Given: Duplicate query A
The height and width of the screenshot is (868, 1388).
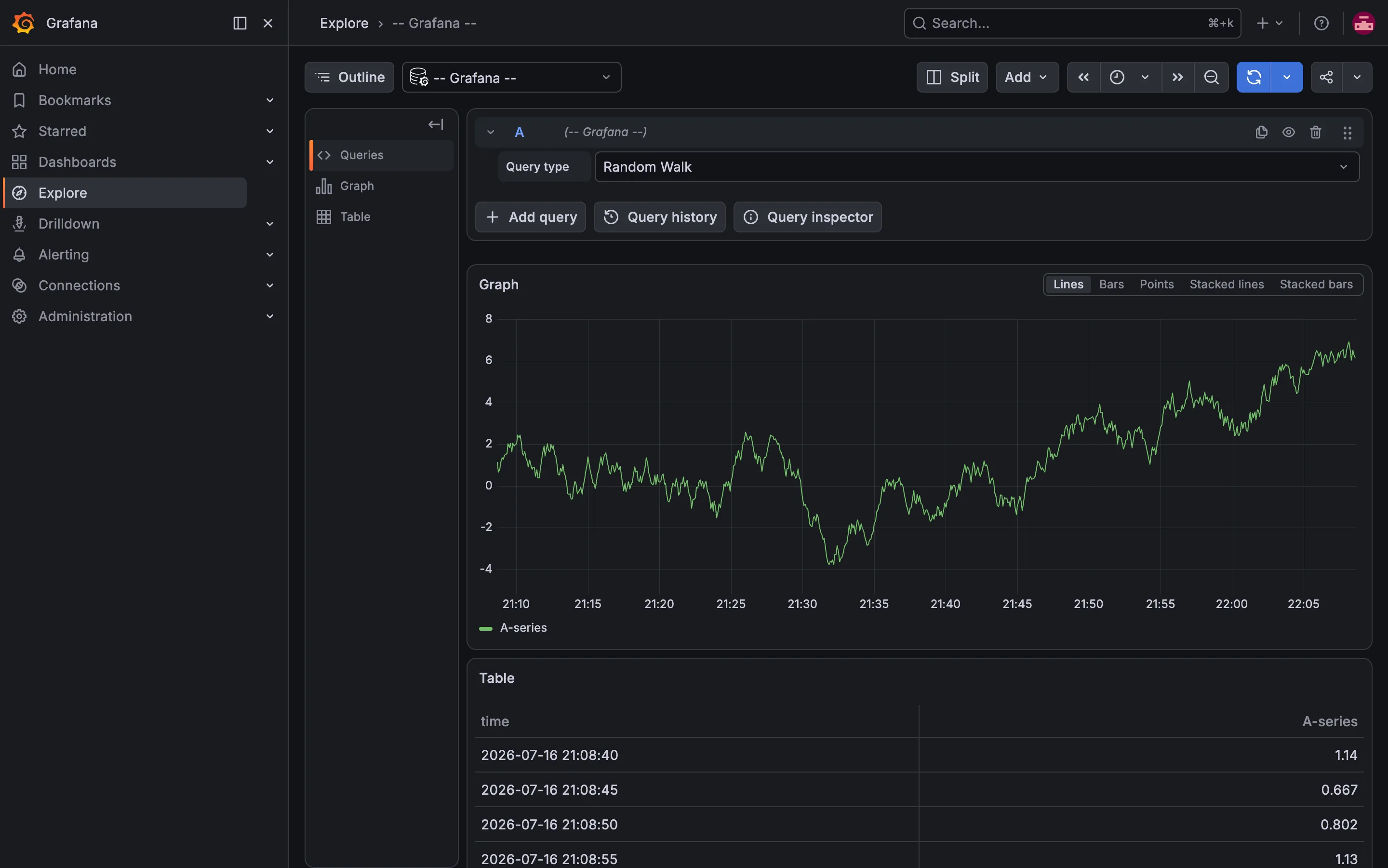Looking at the screenshot, I should pos(1261,133).
